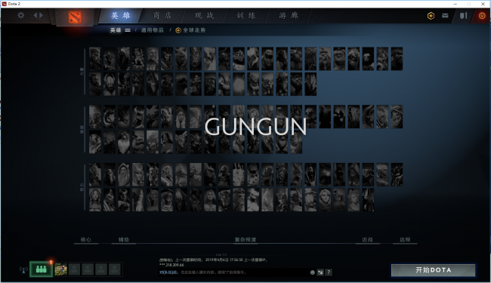Click the 复杂程度 complexity filter

pyautogui.click(x=246, y=239)
